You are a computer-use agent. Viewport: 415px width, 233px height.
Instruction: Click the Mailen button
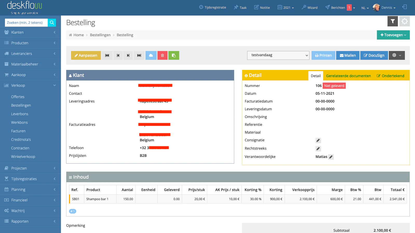(348, 55)
